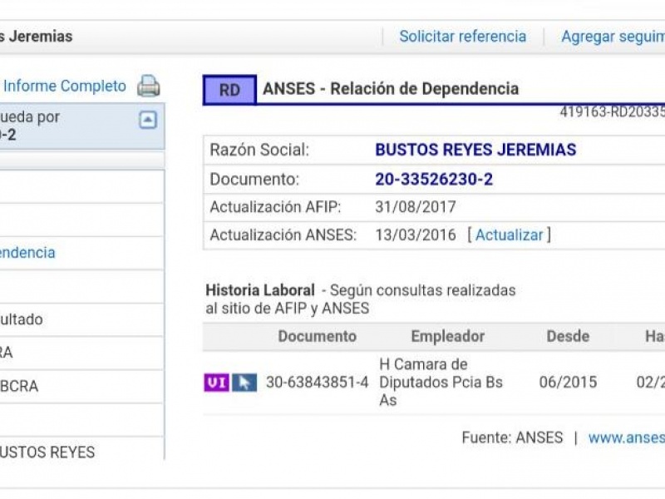Collapse the search panel arrow box
The image size is (665, 499).
[148, 120]
